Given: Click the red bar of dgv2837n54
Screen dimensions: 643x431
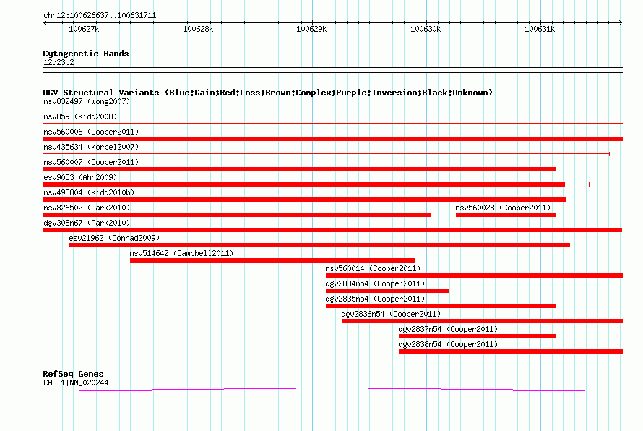Looking at the screenshot, I should pyautogui.click(x=478, y=336).
